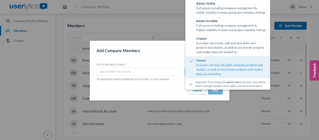Open role dropdown for International Account
This screenshot has width=319, height=140.
coord(276,111)
